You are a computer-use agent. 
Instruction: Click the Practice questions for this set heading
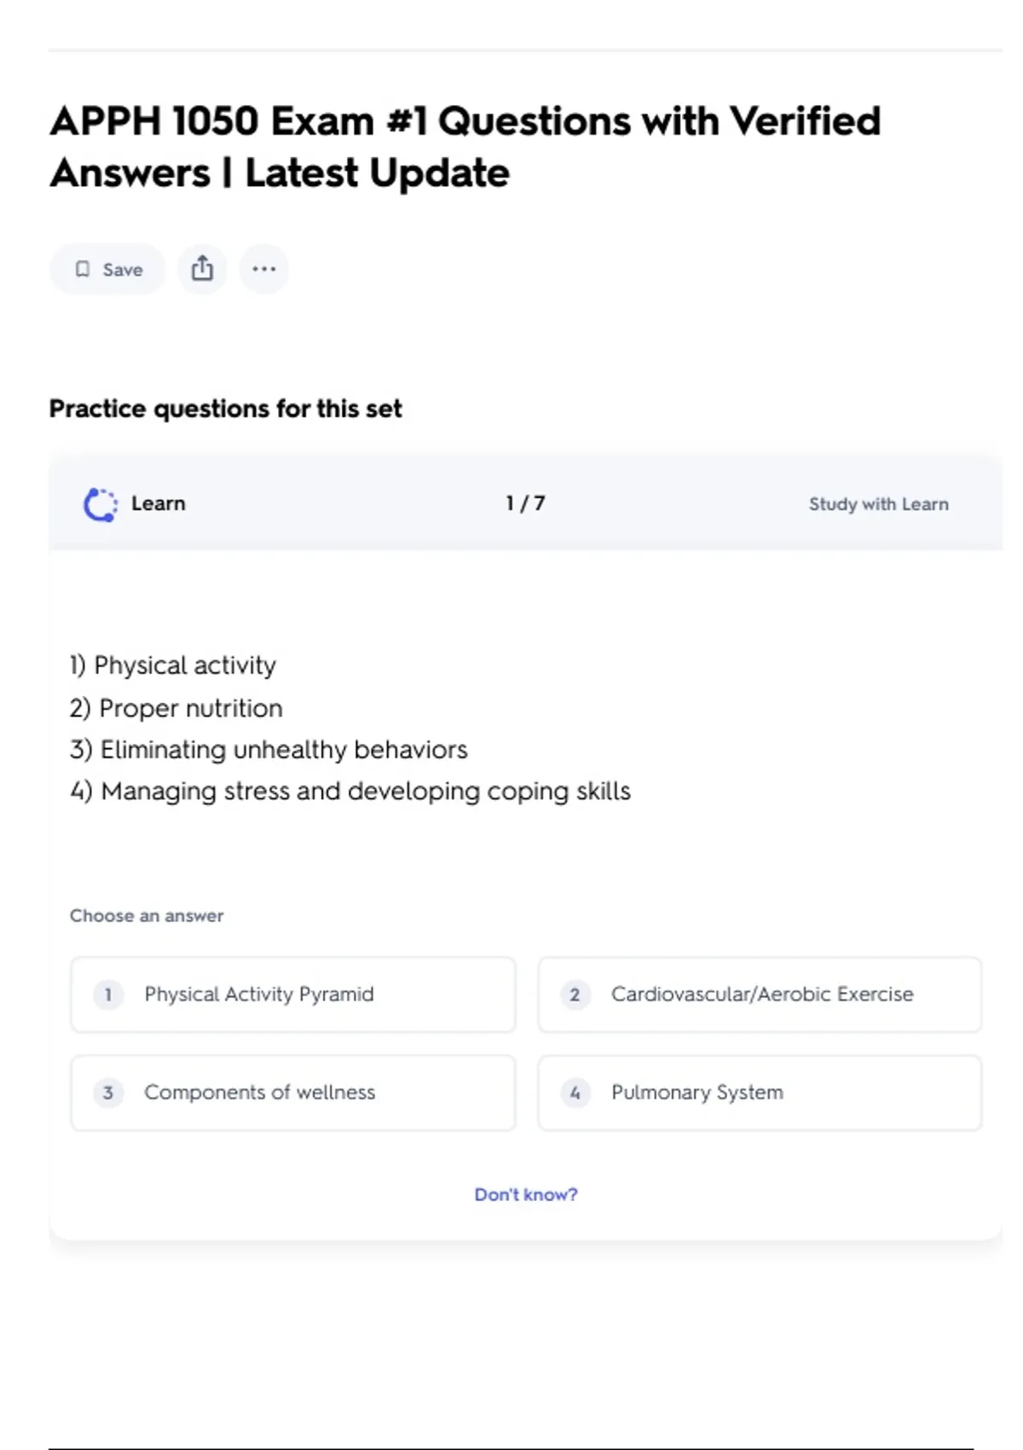coord(225,409)
